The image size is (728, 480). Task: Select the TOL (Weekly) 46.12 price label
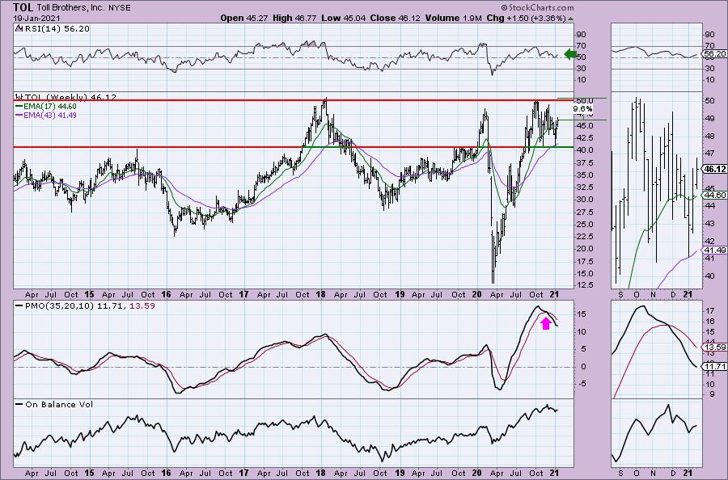pos(66,97)
